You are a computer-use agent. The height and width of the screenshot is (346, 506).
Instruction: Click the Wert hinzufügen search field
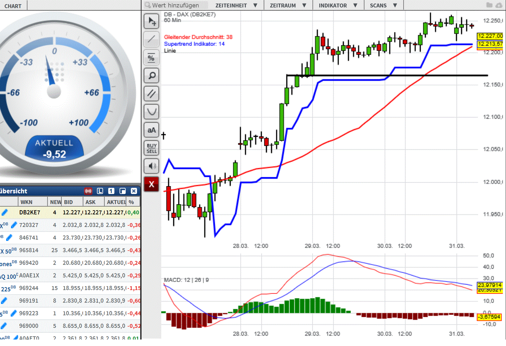click(x=176, y=5)
